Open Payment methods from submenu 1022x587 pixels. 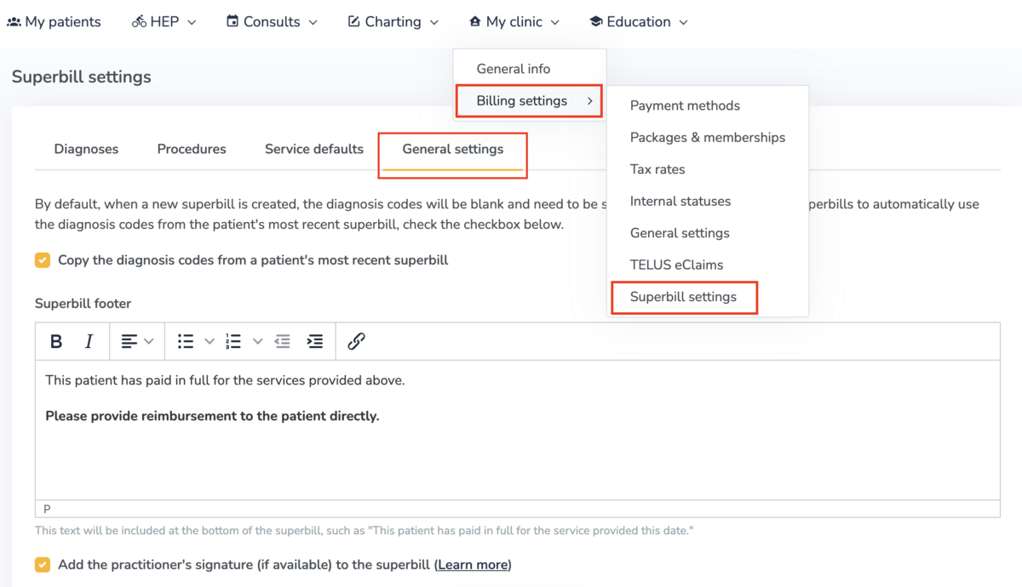(x=685, y=105)
